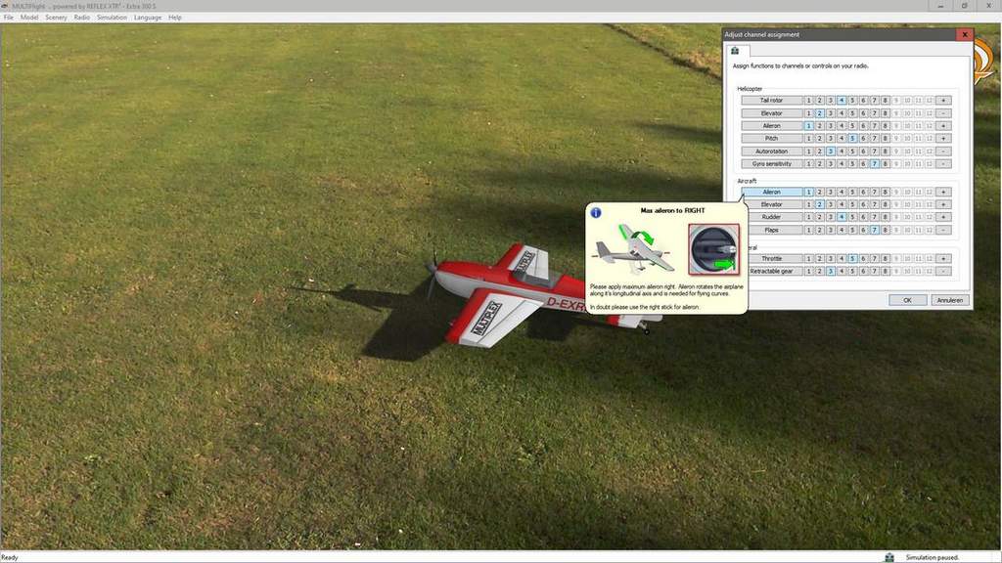This screenshot has height=563, width=1002.
Task: Click the application icon in the title bar
Action: coord(6,6)
